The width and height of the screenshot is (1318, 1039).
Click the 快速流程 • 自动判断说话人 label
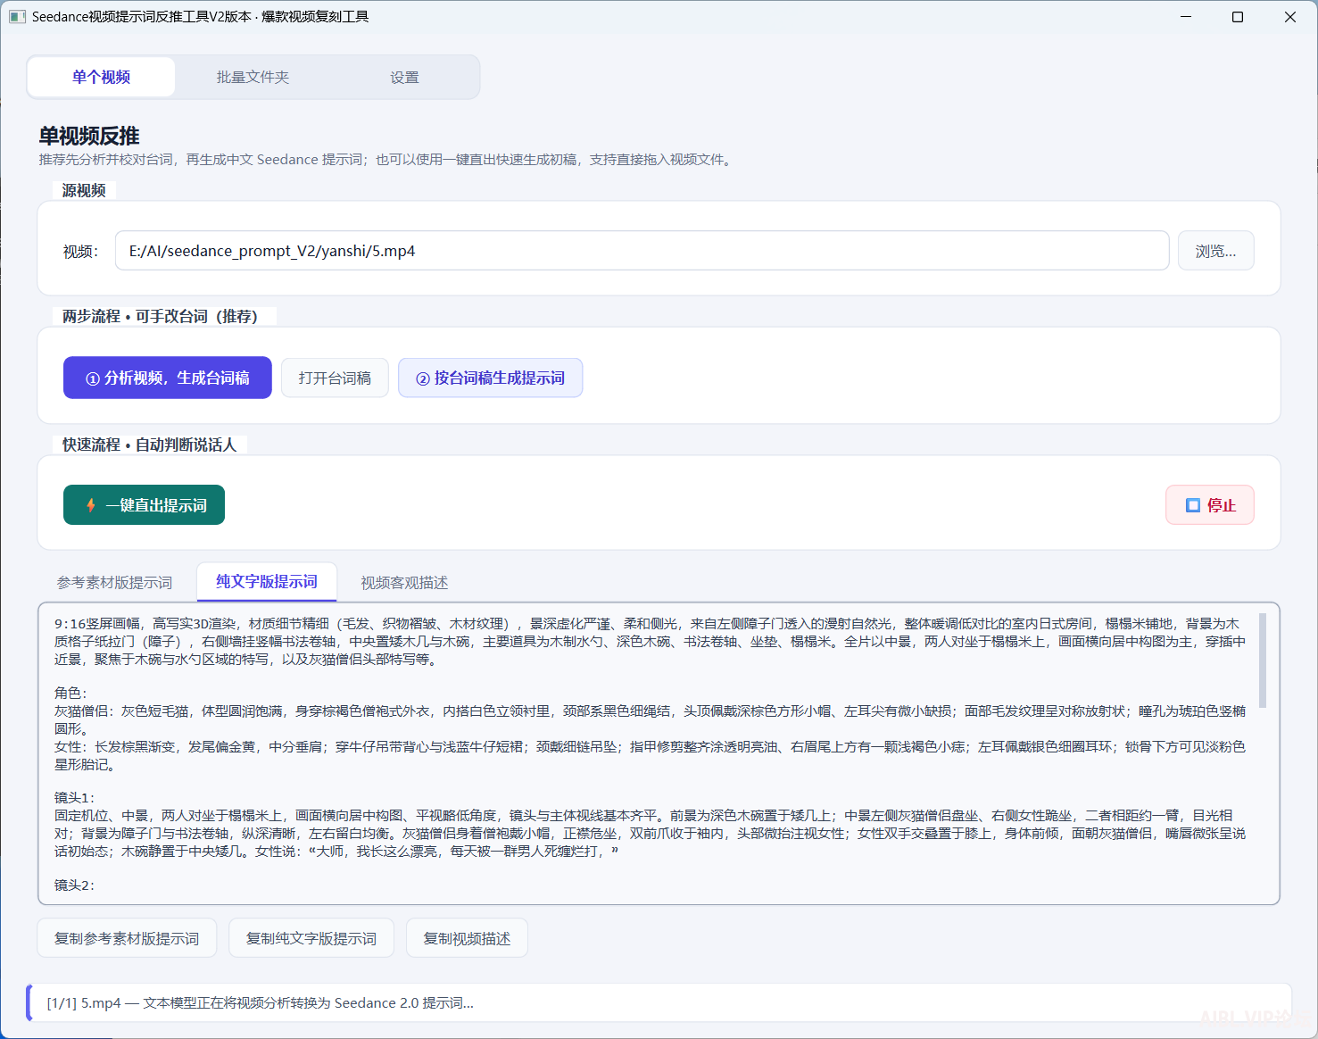(x=149, y=445)
